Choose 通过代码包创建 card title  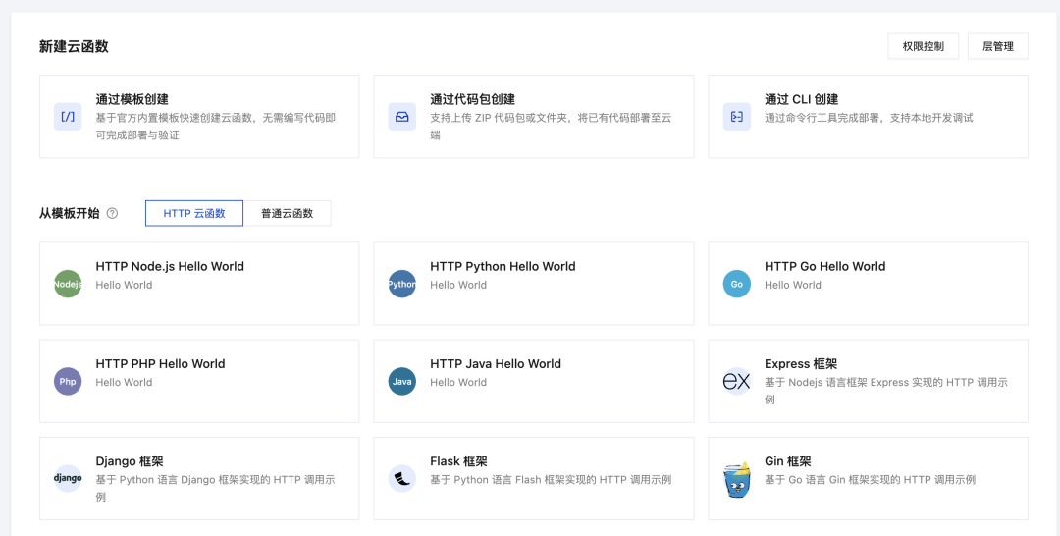coord(472,99)
